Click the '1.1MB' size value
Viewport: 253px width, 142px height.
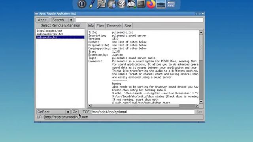(x=116, y=52)
